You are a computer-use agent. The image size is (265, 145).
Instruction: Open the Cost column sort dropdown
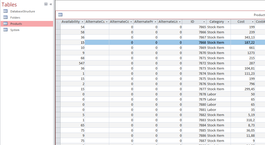pyautogui.click(x=252, y=22)
